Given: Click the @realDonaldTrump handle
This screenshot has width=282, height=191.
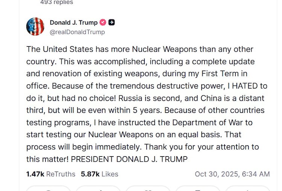Looking at the screenshot, I should coord(77,32).
